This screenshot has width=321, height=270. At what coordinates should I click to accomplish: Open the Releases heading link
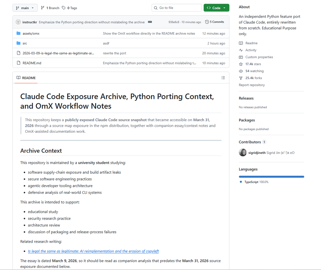pyautogui.click(x=246, y=98)
